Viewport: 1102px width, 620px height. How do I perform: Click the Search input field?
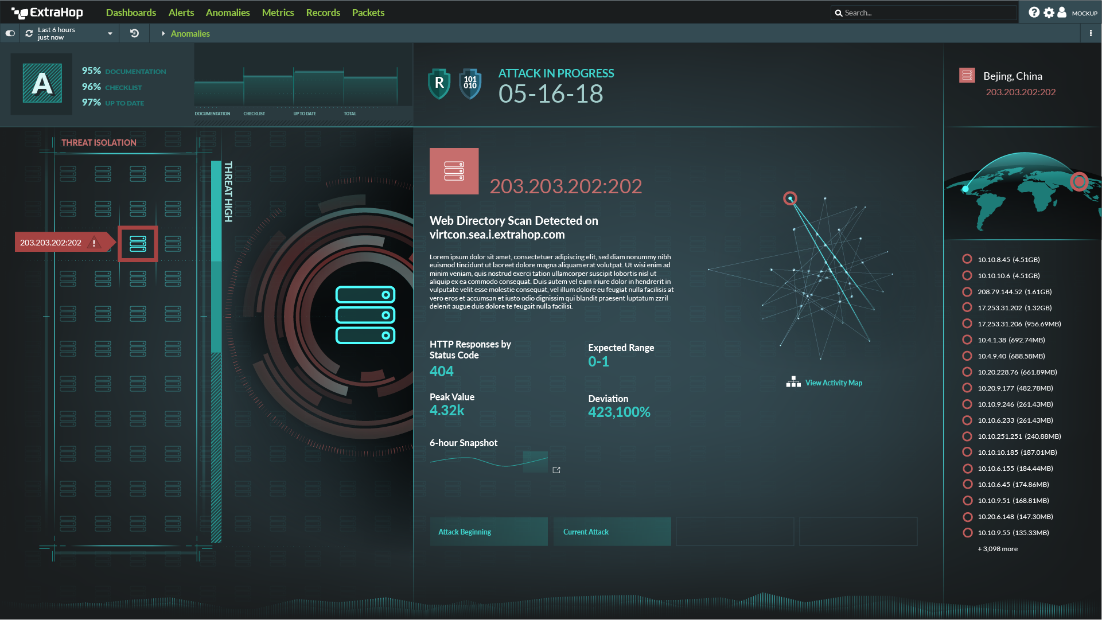[924, 13]
